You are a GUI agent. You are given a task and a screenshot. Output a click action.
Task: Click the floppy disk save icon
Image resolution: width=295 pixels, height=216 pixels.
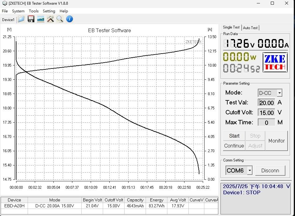tap(31, 19)
